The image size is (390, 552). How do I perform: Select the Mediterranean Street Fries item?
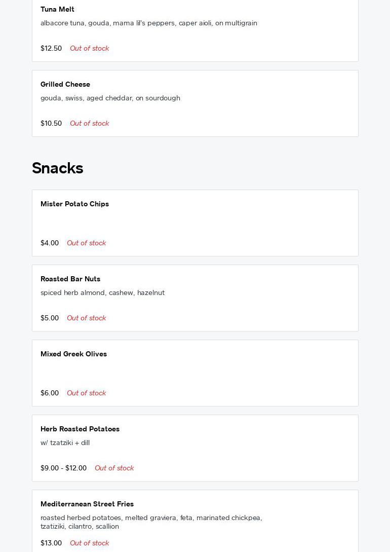[87, 504]
